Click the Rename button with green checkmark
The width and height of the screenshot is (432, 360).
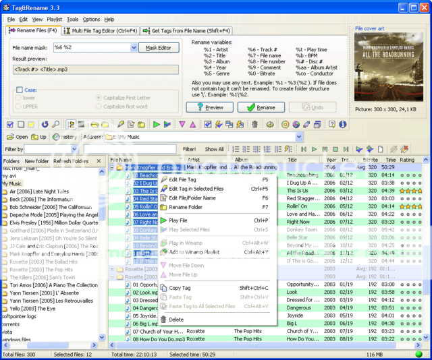pos(260,107)
